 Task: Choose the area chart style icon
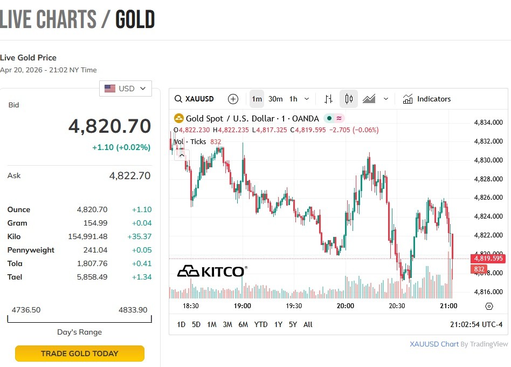[x=369, y=99]
